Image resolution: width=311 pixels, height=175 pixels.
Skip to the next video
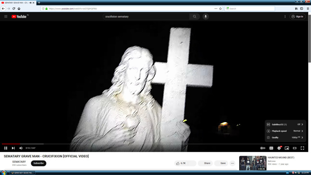pos(13,148)
